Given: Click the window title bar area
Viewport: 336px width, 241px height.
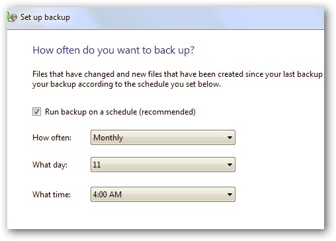Looking at the screenshot, I should 165,18.
